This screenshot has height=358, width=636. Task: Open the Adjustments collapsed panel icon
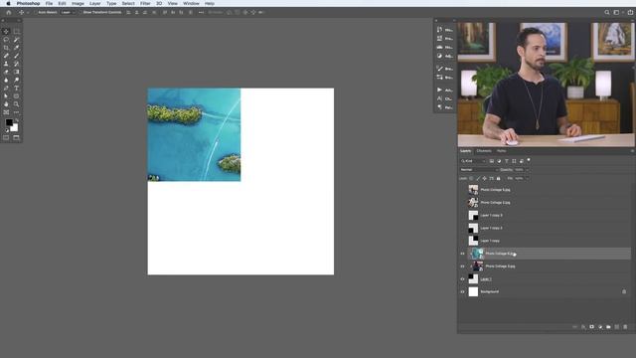439,56
